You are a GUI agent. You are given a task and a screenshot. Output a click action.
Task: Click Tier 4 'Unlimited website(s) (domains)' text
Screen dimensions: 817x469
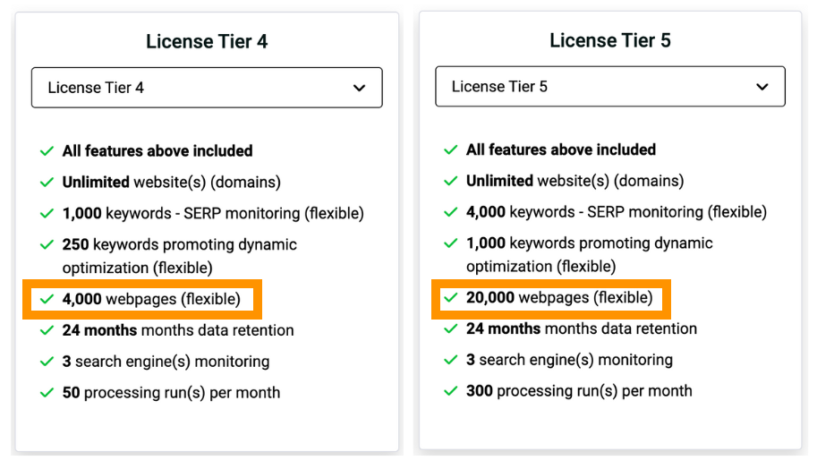(x=172, y=183)
